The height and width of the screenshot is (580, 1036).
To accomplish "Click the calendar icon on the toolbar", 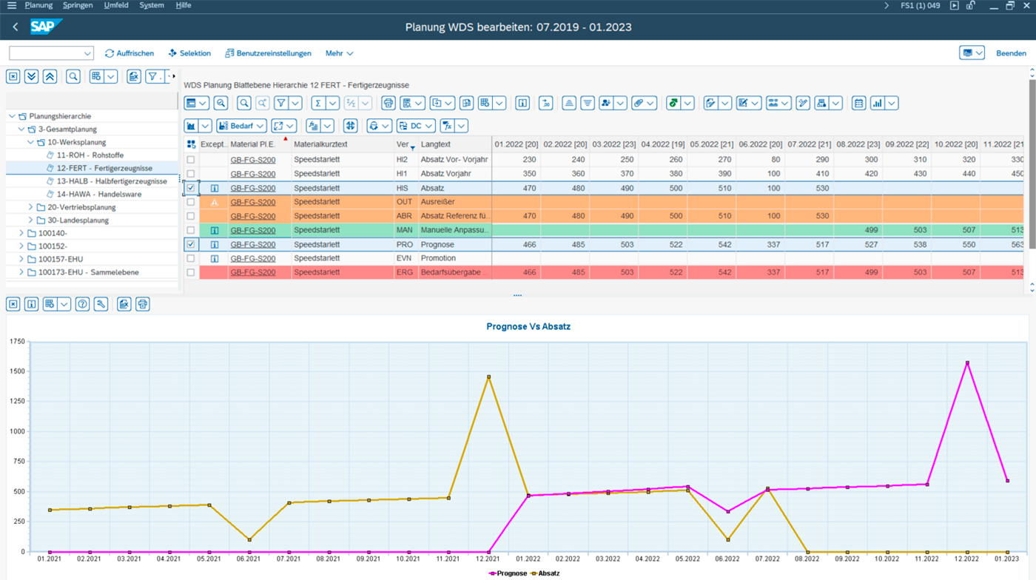I will coord(859,103).
